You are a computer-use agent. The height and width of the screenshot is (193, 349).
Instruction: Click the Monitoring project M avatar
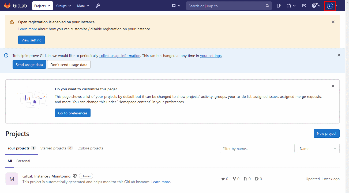pos(12,179)
